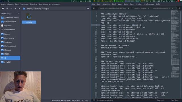Reload the folder with refresh icon
This screenshot has height=102, width=182.
[x=88, y=8]
